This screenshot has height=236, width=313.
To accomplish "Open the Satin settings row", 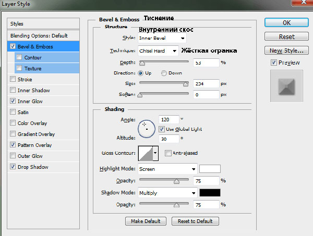I will click(43, 112).
